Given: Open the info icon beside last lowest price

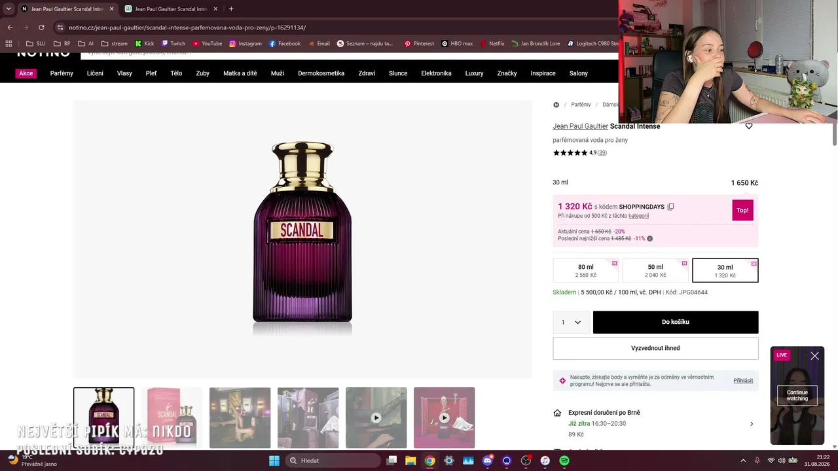Looking at the screenshot, I should point(650,239).
